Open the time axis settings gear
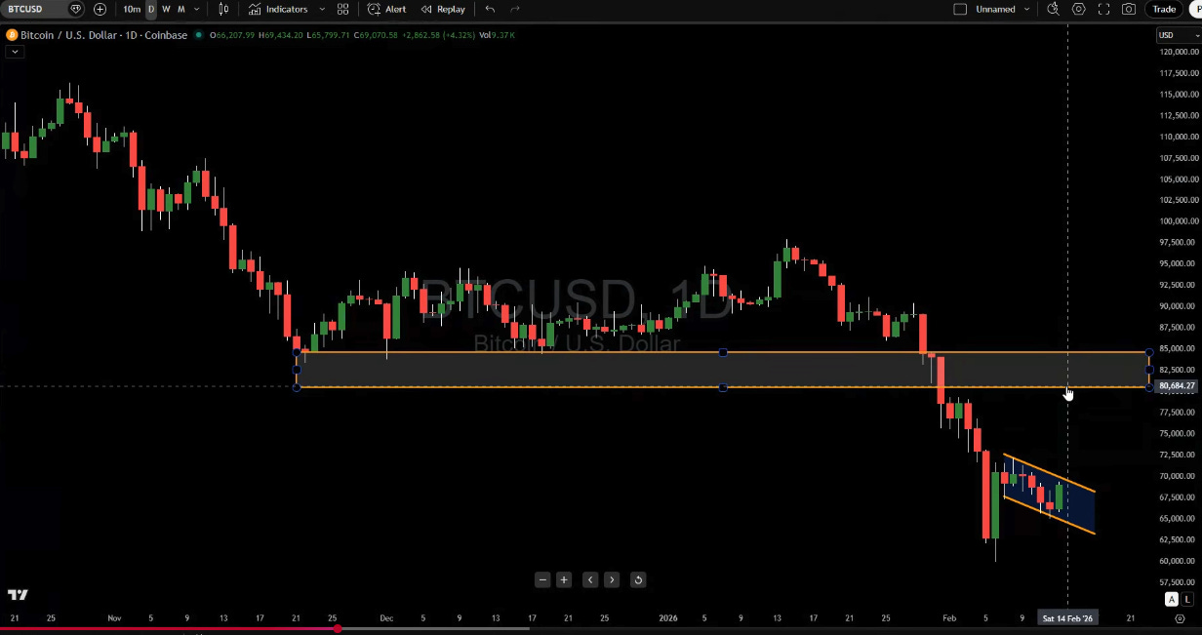Screen dimensions: 1202x635 coord(1180,618)
